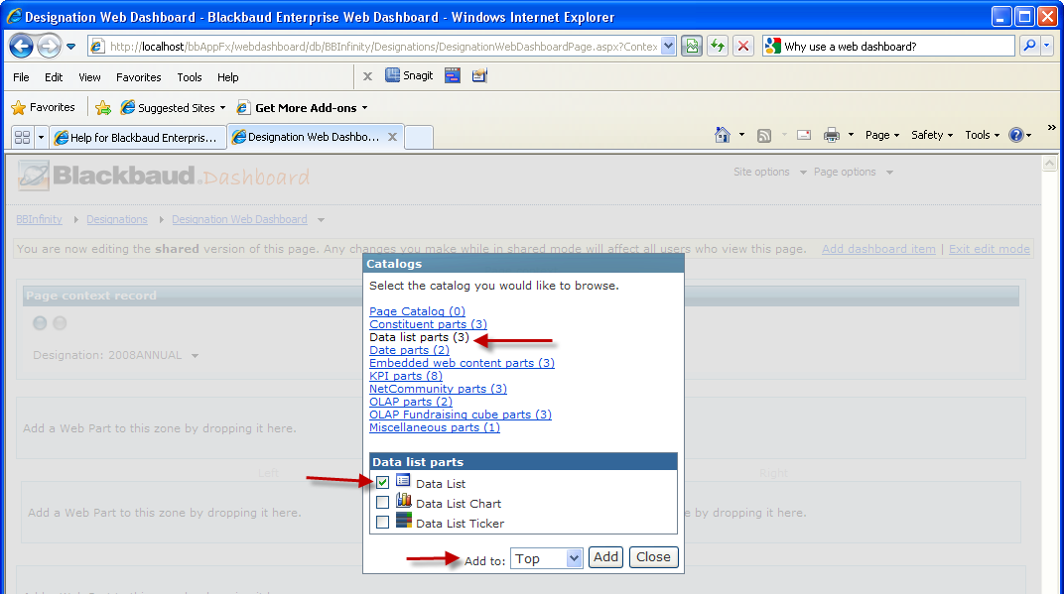The width and height of the screenshot is (1064, 594).
Task: Open the Page command menu
Action: pyautogui.click(x=882, y=135)
